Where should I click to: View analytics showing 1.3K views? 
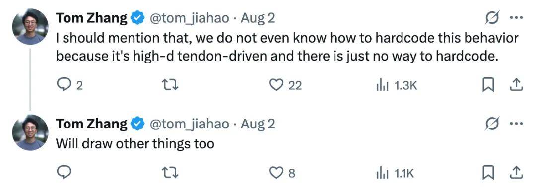tap(397, 85)
